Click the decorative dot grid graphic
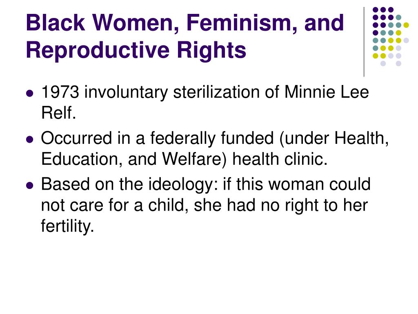 [391, 36]
